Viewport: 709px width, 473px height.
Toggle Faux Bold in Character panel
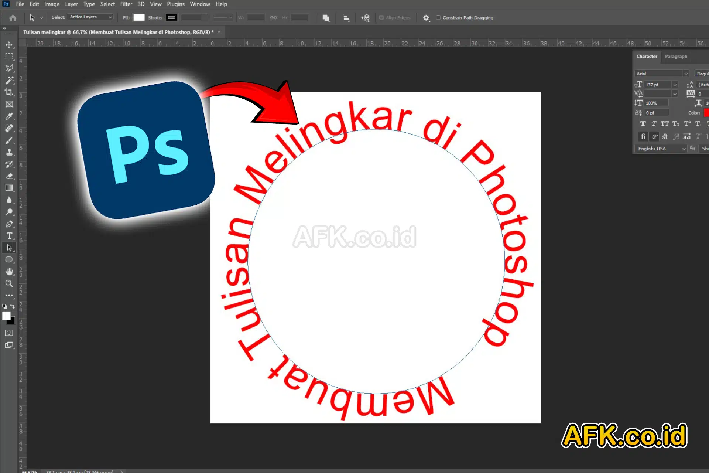click(643, 124)
